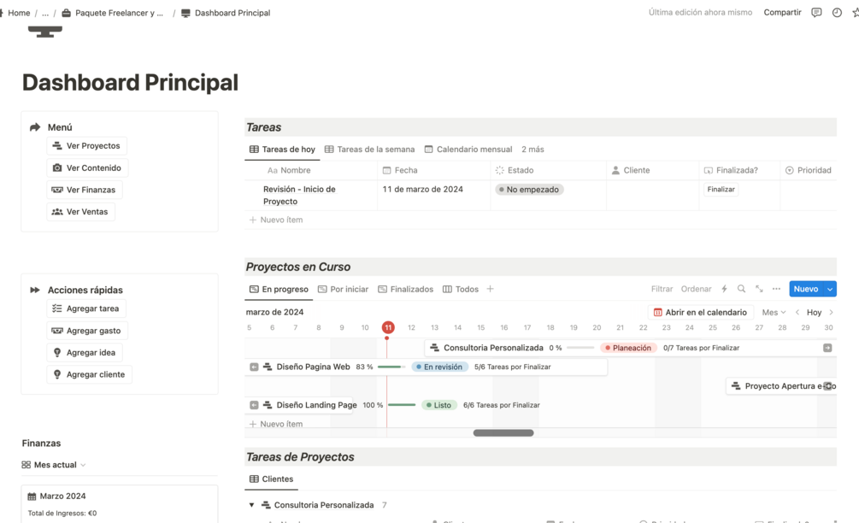Switch to Tareas de la semana tab
This screenshot has width=859, height=523.
point(370,150)
